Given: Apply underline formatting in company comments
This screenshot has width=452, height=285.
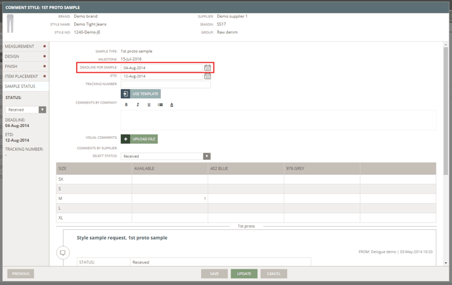Looking at the screenshot, I should [x=149, y=105].
